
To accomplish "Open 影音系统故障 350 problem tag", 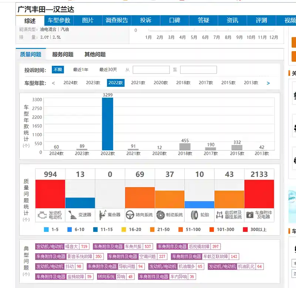I will (69, 257).
